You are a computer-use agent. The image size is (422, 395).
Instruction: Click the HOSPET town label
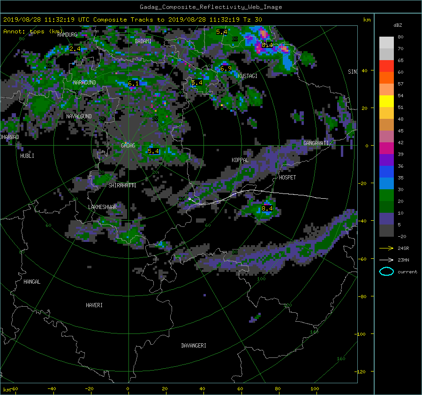pos(287,178)
